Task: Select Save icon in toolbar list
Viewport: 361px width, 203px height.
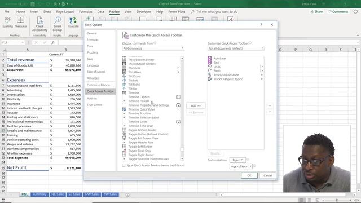Action: point(209,63)
